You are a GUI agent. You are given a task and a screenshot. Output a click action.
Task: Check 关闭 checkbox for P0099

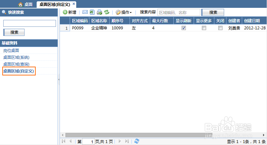coord(220,28)
